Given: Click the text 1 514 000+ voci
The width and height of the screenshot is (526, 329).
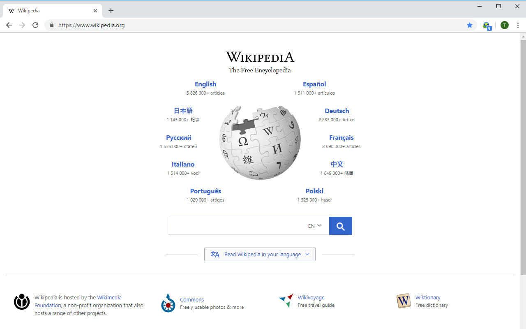Looking at the screenshot, I should [x=183, y=173].
